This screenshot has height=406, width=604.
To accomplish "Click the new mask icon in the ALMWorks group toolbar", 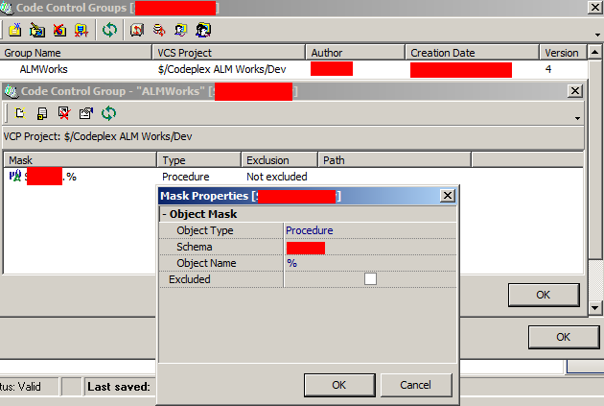I will pos(18,113).
